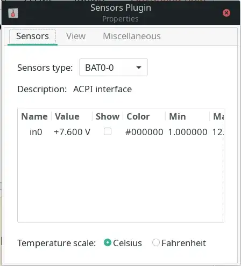This screenshot has height=266, width=241.
Task: Sort by the Name column header
Action: pyautogui.click(x=34, y=116)
